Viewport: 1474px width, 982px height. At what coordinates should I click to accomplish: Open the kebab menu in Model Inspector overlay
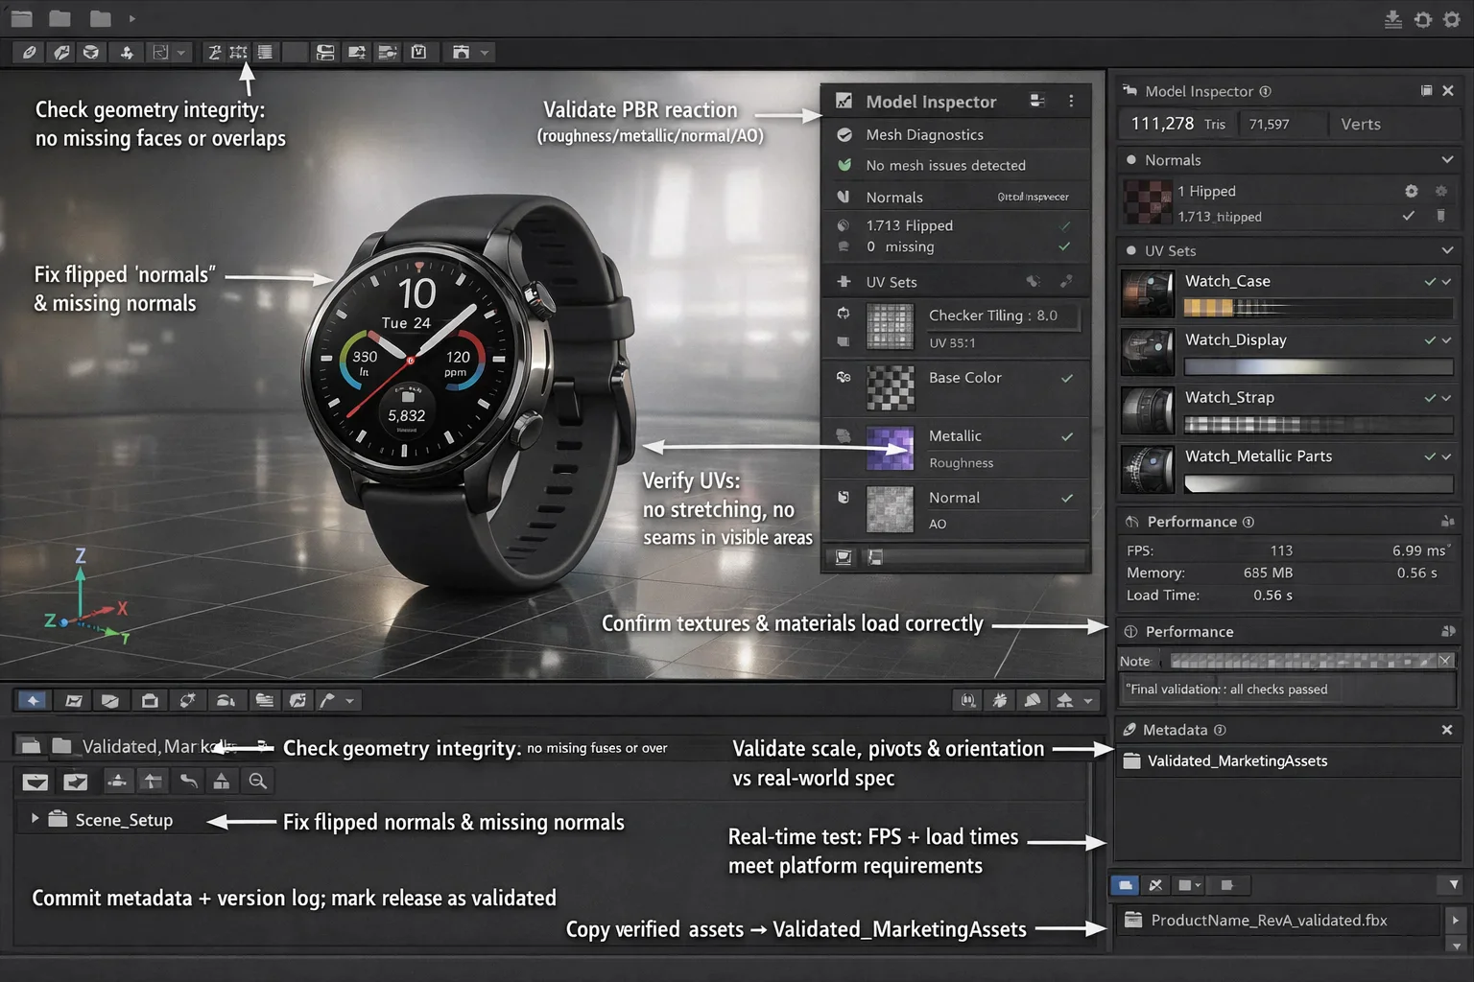click(x=1071, y=101)
